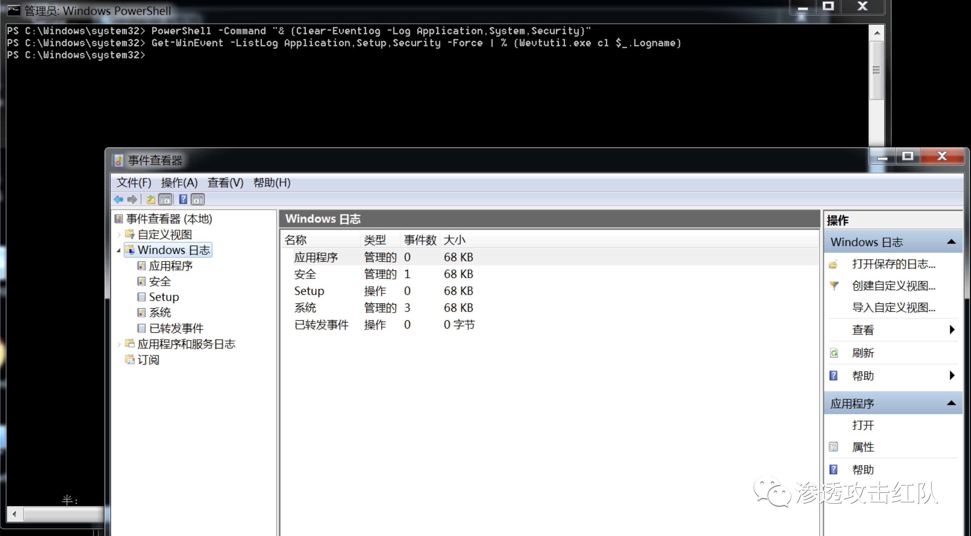Click the 属性 properties icon
Viewport: 971px width, 536px height.
[x=834, y=447]
